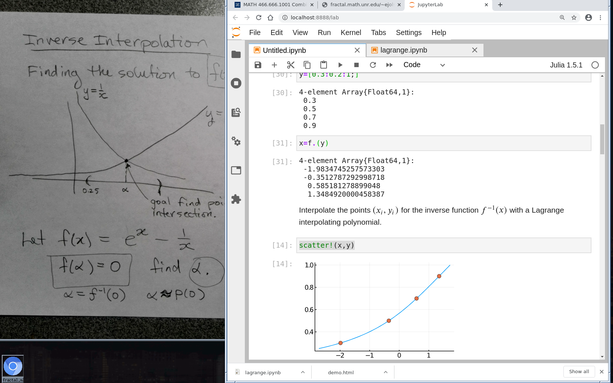
Task: Click the x=f.(y) code cell
Action: [444, 143]
